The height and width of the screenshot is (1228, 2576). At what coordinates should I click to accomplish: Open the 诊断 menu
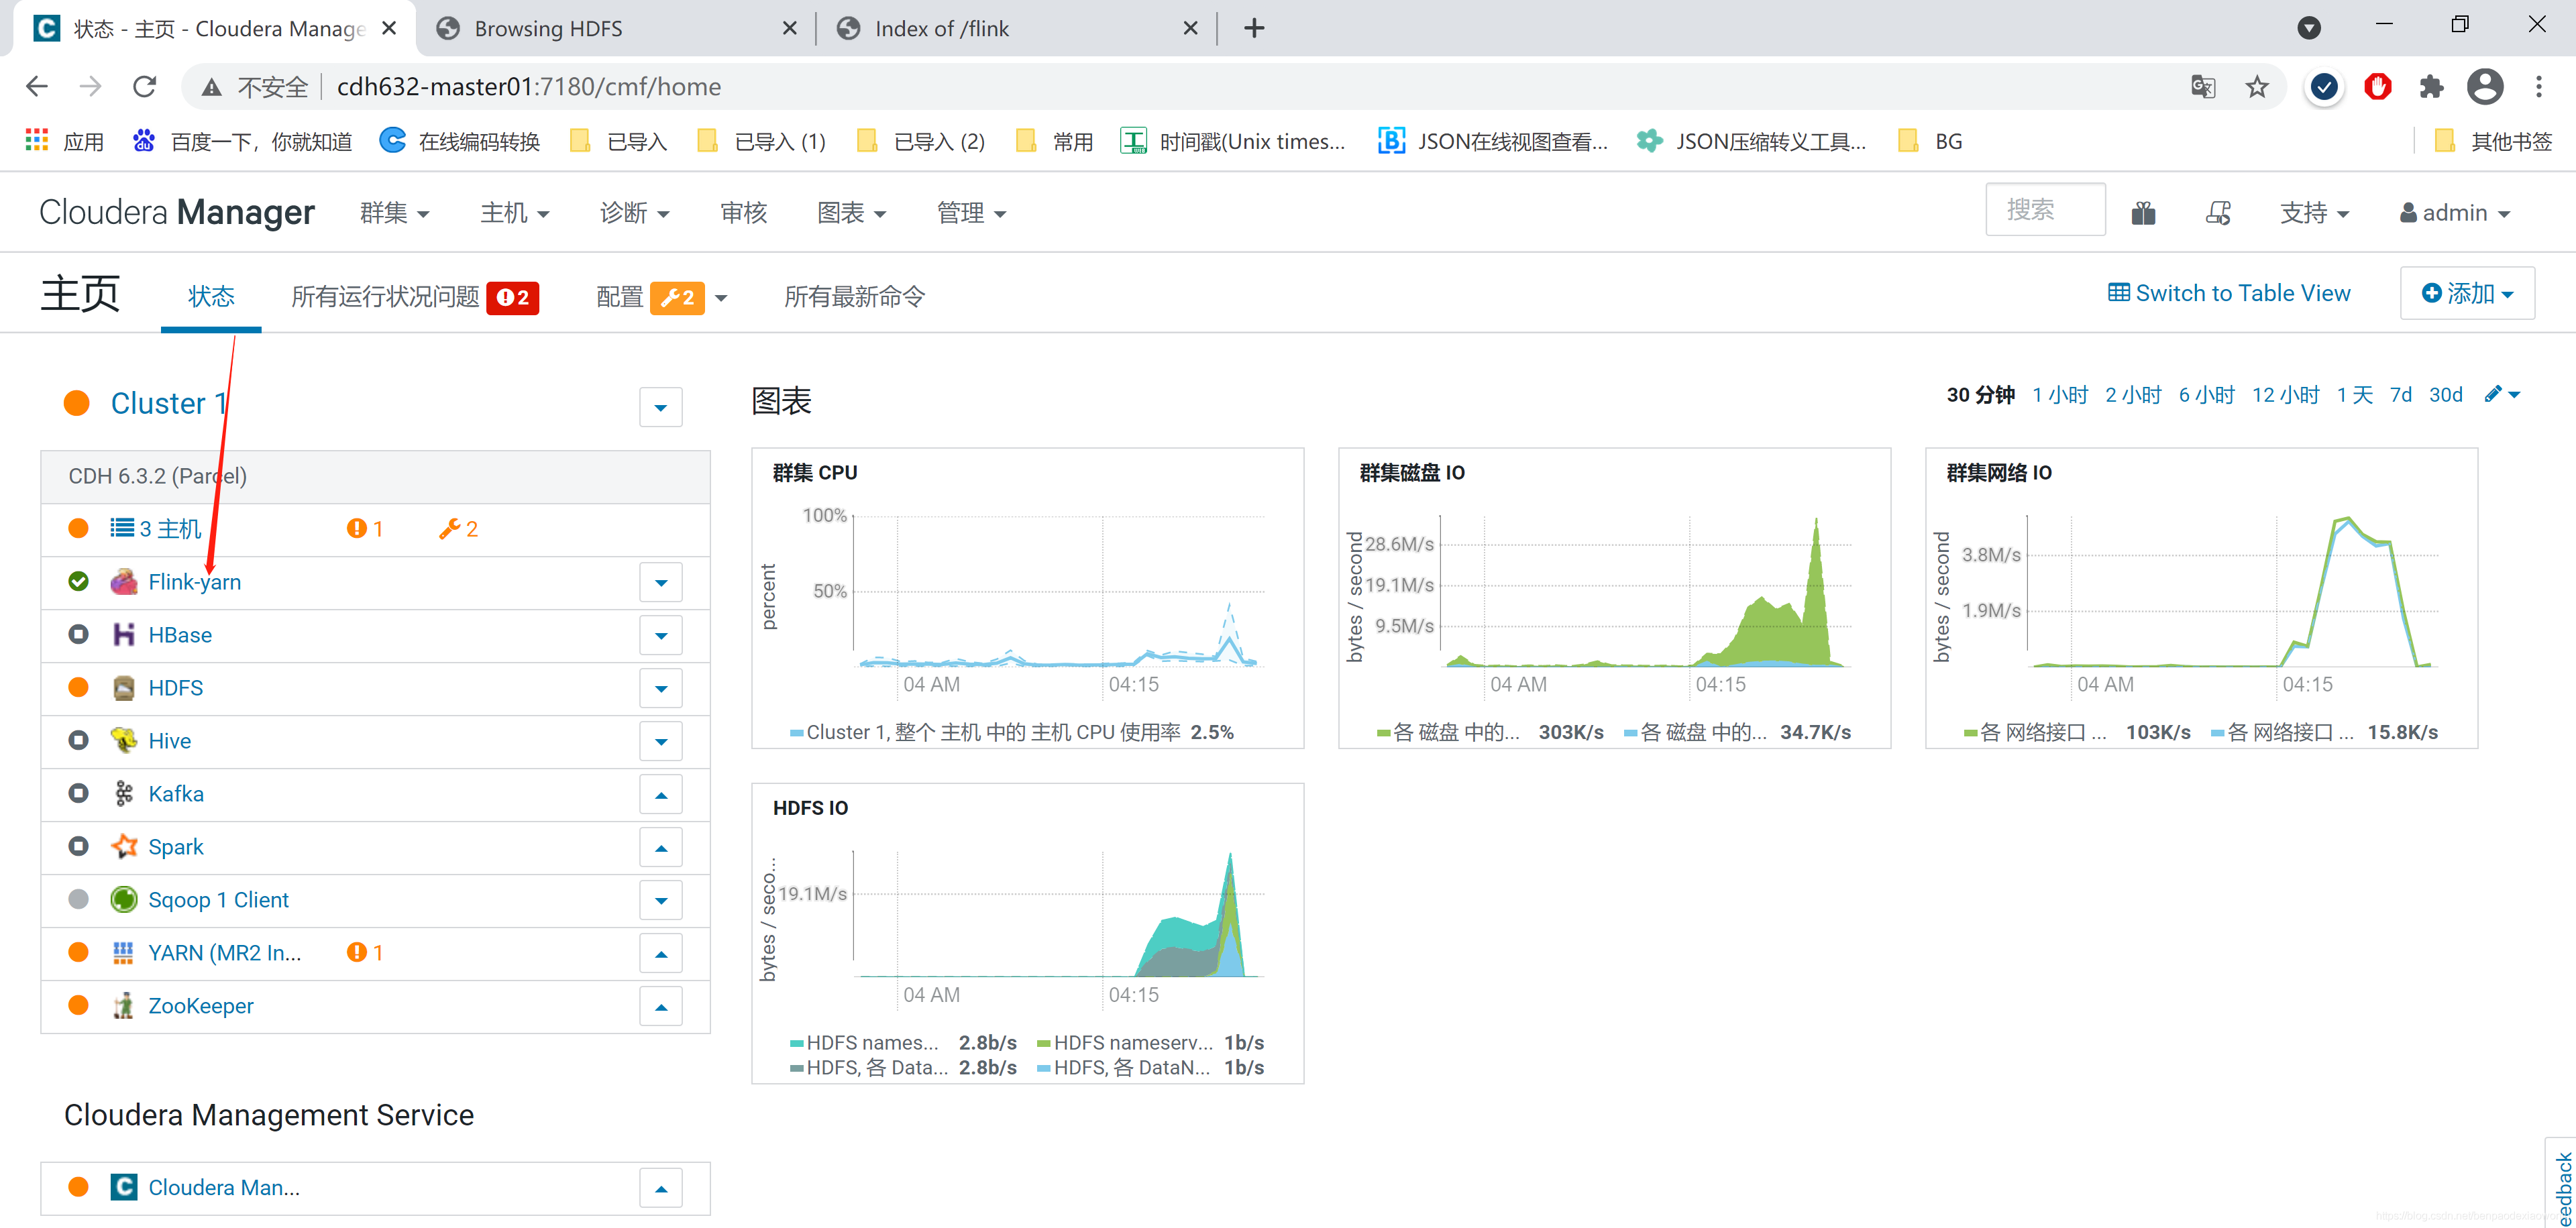point(634,213)
